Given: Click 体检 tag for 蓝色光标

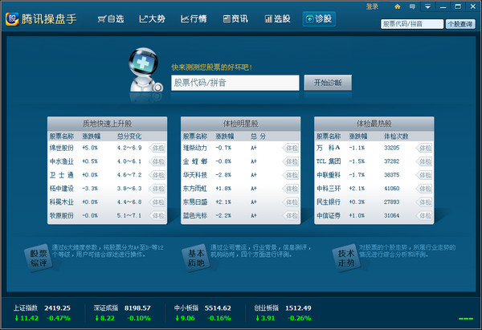Looking at the screenshot, I should [291, 216].
